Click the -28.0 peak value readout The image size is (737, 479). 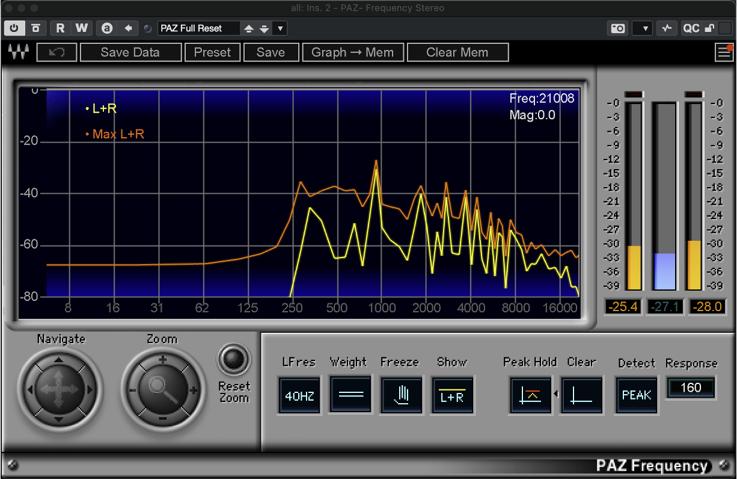[x=706, y=307]
